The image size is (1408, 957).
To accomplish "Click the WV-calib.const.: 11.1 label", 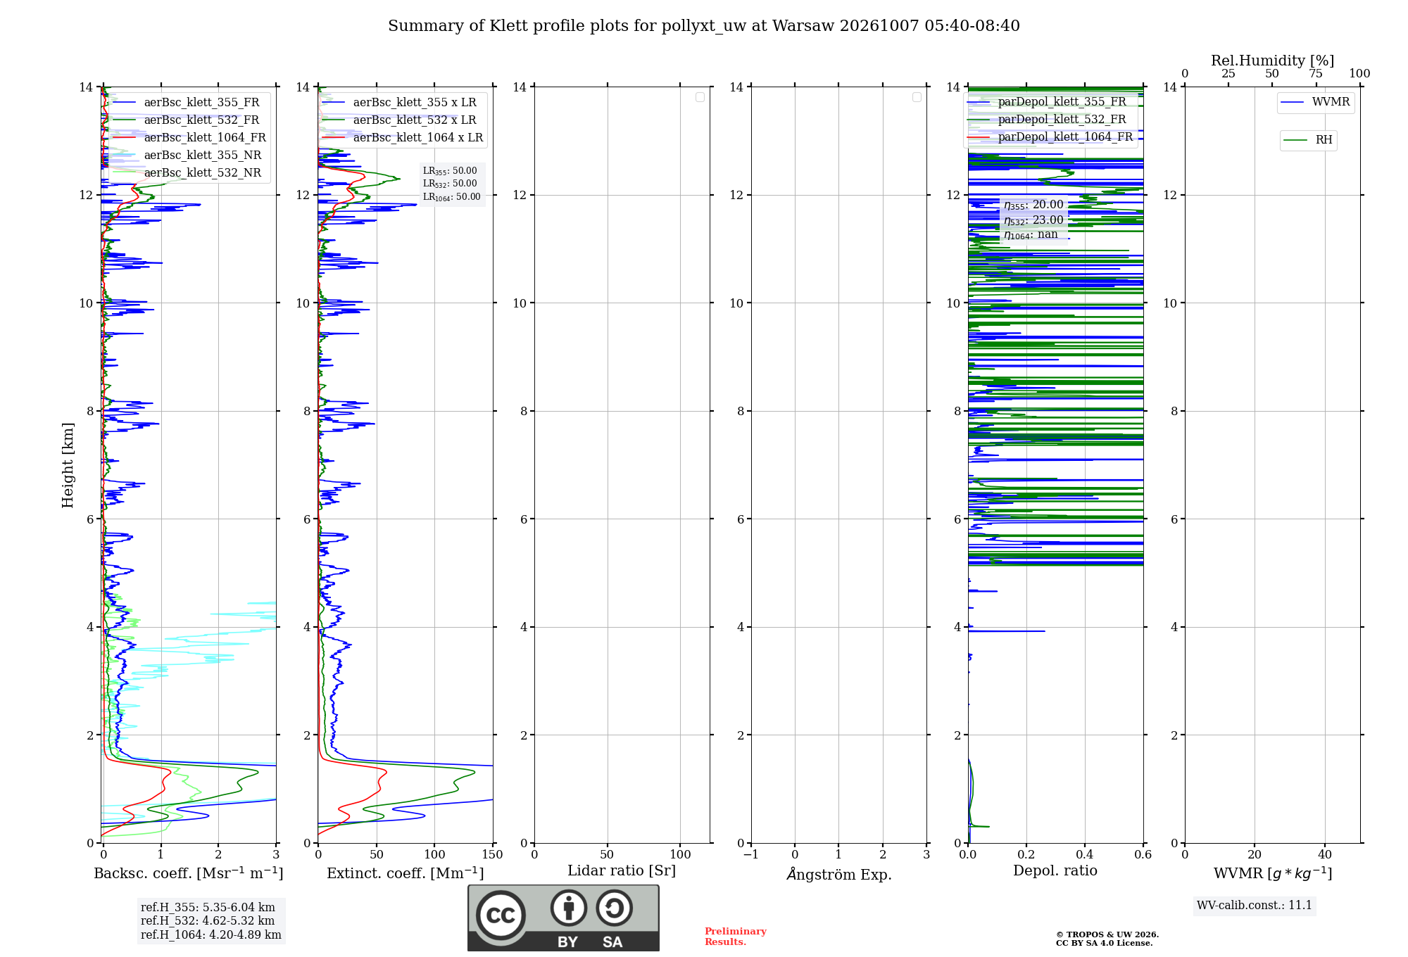I will tap(1255, 905).
